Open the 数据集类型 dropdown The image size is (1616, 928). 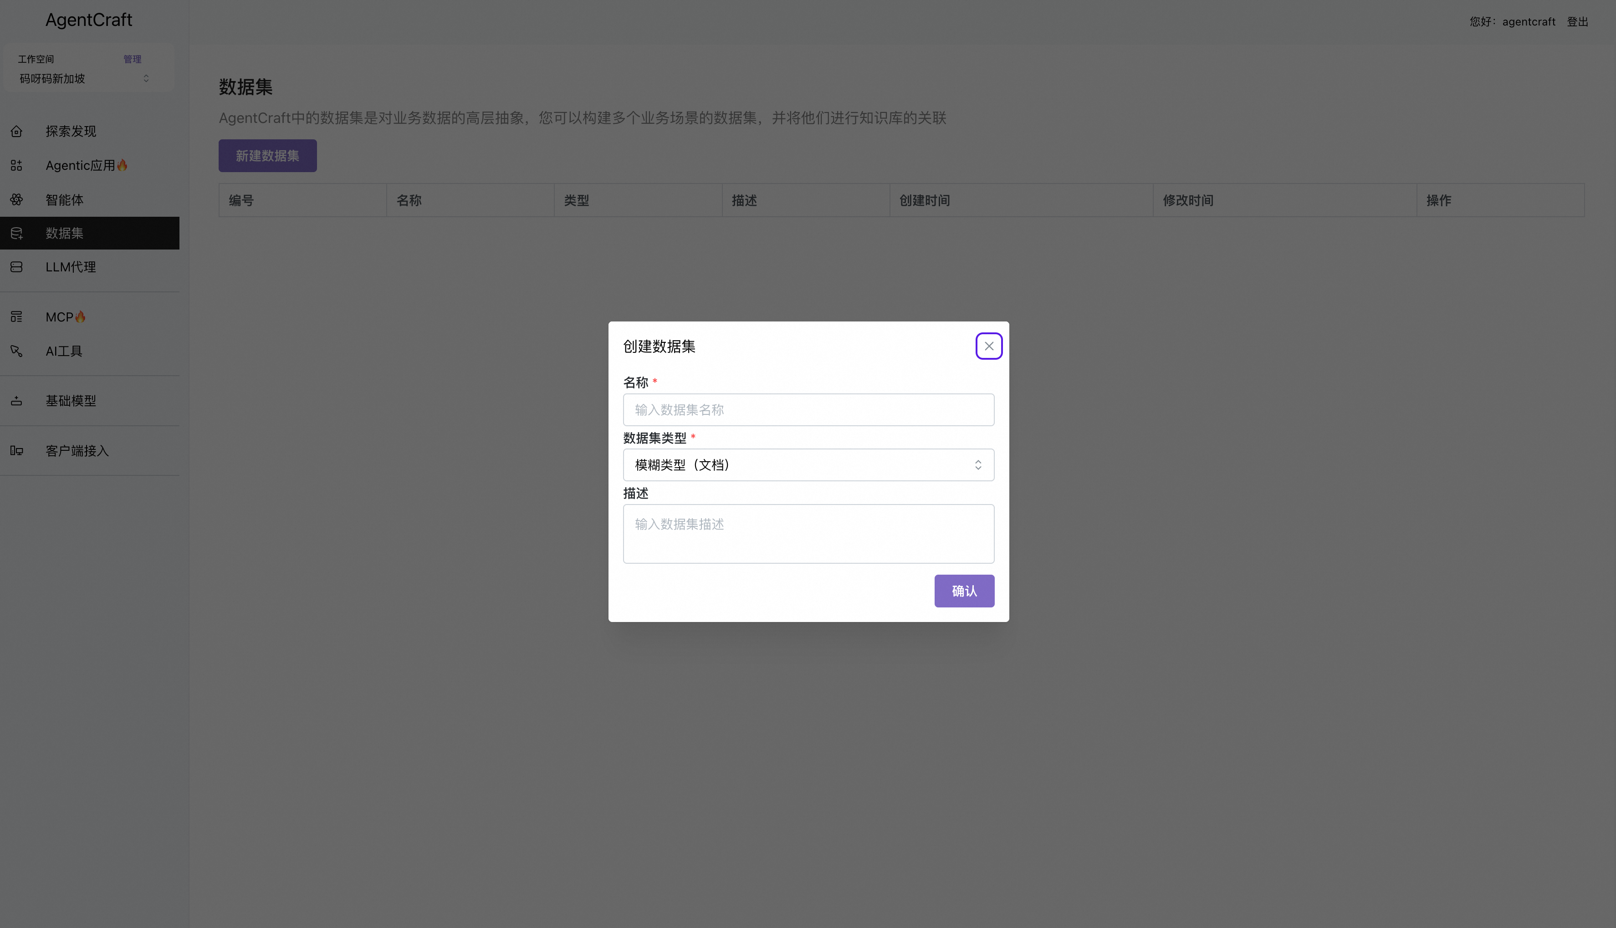click(x=808, y=465)
